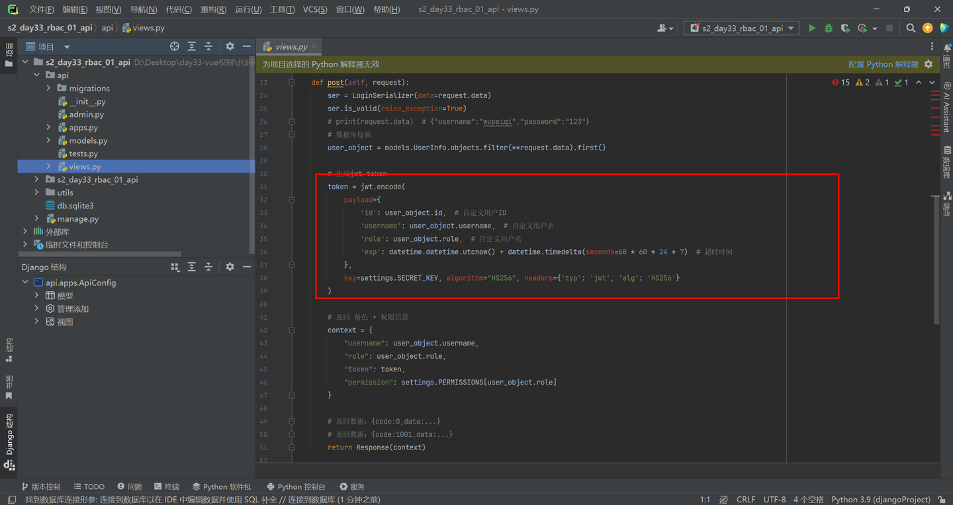Image resolution: width=953 pixels, height=505 pixels.
Task: Click Python 3.9 (djangoProject) interpreter selector
Action: tap(880, 500)
